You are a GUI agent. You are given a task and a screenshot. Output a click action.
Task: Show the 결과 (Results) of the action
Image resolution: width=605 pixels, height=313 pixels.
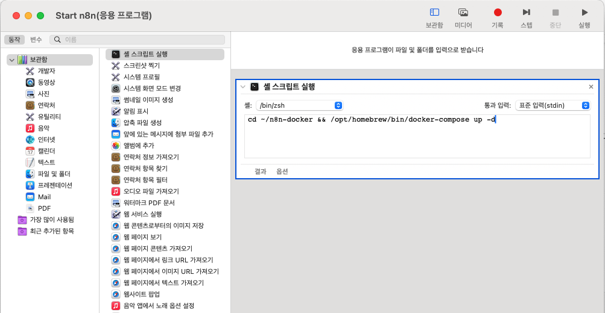tap(261, 172)
